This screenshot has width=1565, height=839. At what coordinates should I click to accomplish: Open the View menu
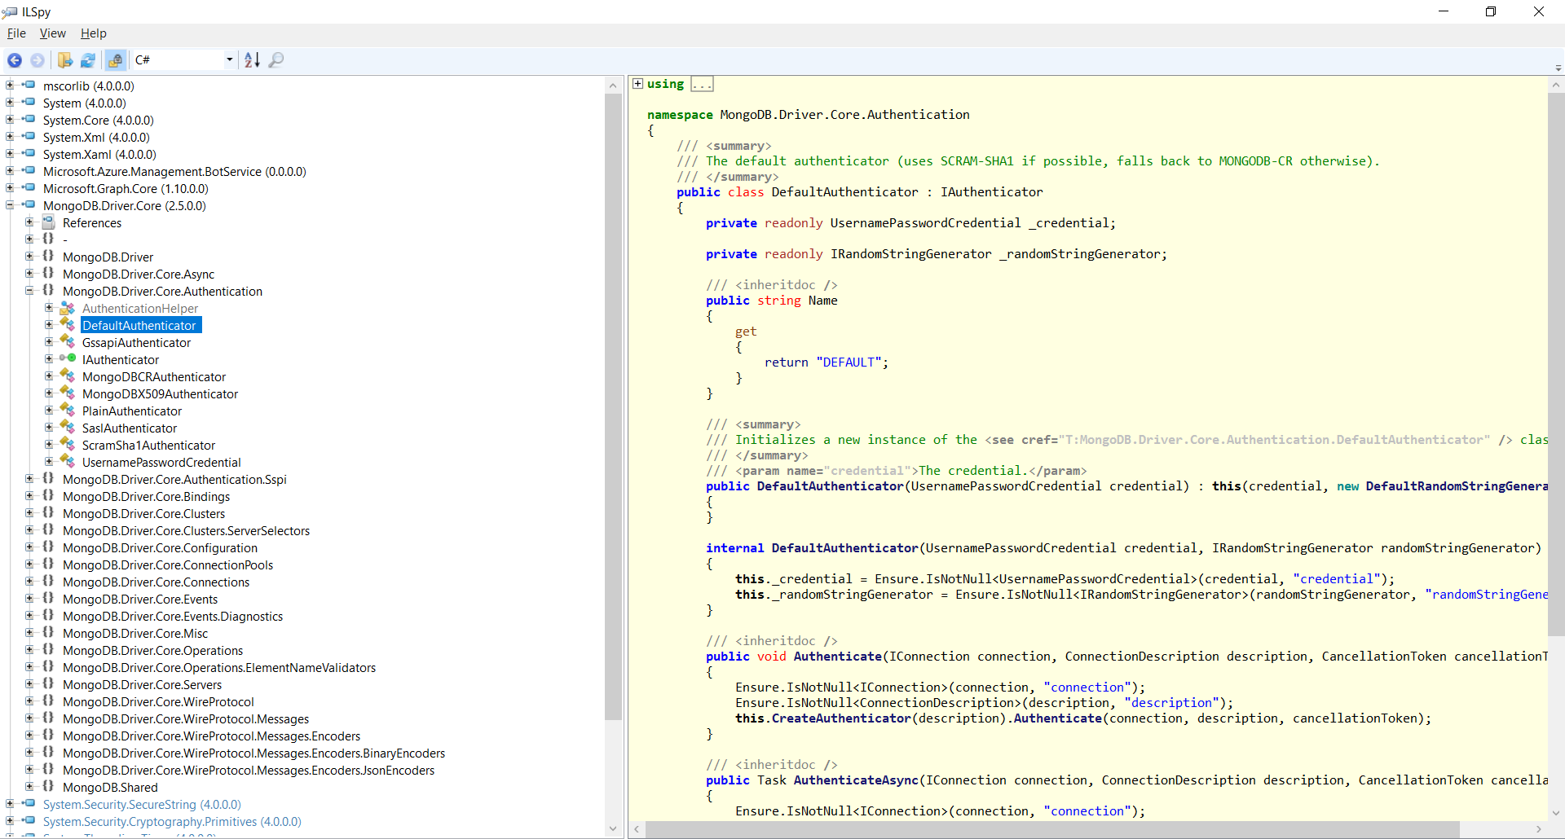(53, 33)
